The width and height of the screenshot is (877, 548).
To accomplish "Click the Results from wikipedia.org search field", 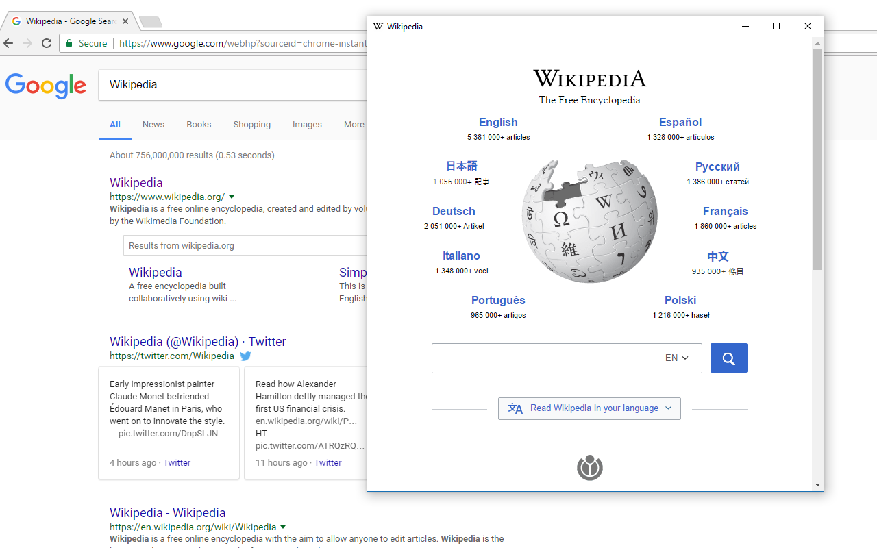I will (245, 246).
